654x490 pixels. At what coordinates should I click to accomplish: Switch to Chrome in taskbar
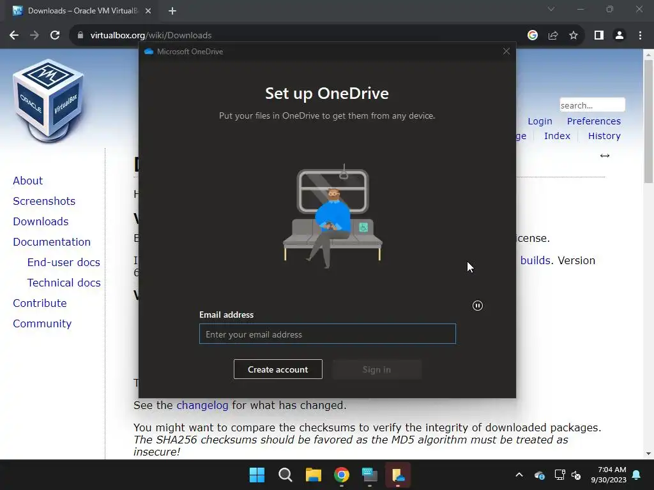pos(342,475)
